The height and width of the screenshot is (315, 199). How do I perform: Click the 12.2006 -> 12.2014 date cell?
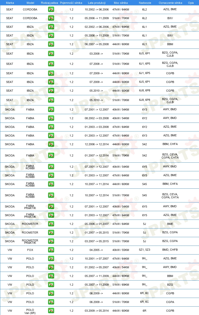97,144
